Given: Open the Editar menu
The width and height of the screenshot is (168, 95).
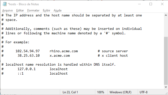Looking at the screenshot, I should click(x=20, y=10).
